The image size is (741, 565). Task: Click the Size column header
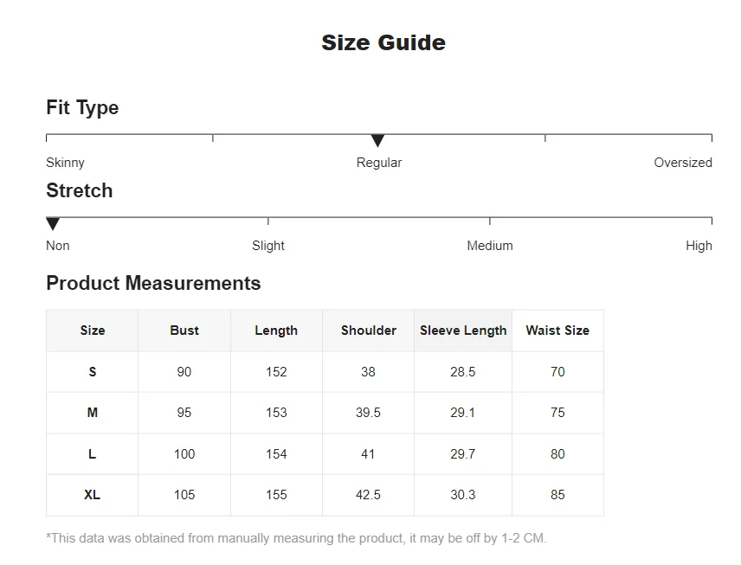click(x=93, y=331)
